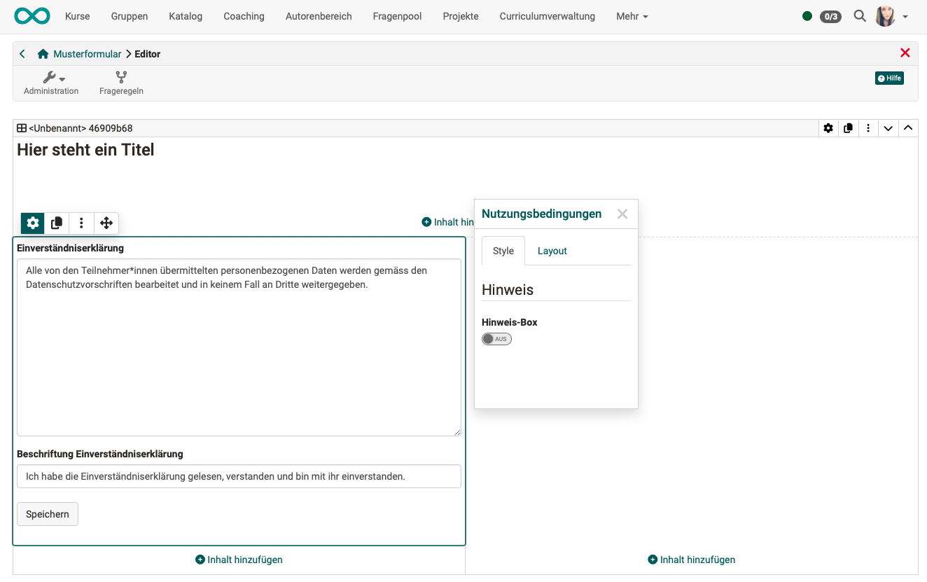927x582 pixels.
Task: Close the Nutzungsbedingungen popup panel
Action: (x=622, y=214)
